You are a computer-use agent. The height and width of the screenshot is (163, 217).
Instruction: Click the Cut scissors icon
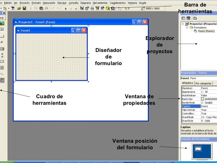pos(31,8)
